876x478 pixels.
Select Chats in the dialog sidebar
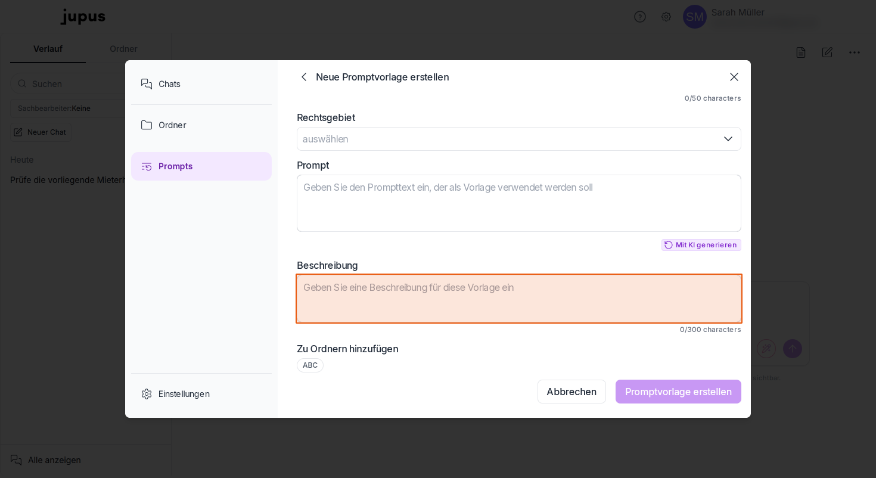click(x=201, y=84)
